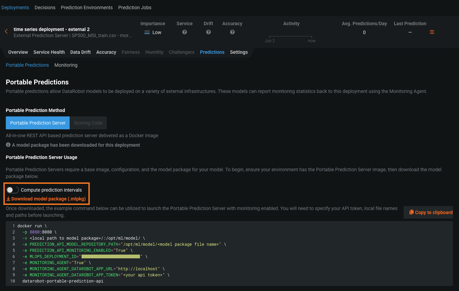The image size is (459, 291).
Task: Switch to the Monitoring sub-tab
Action: 66,65
